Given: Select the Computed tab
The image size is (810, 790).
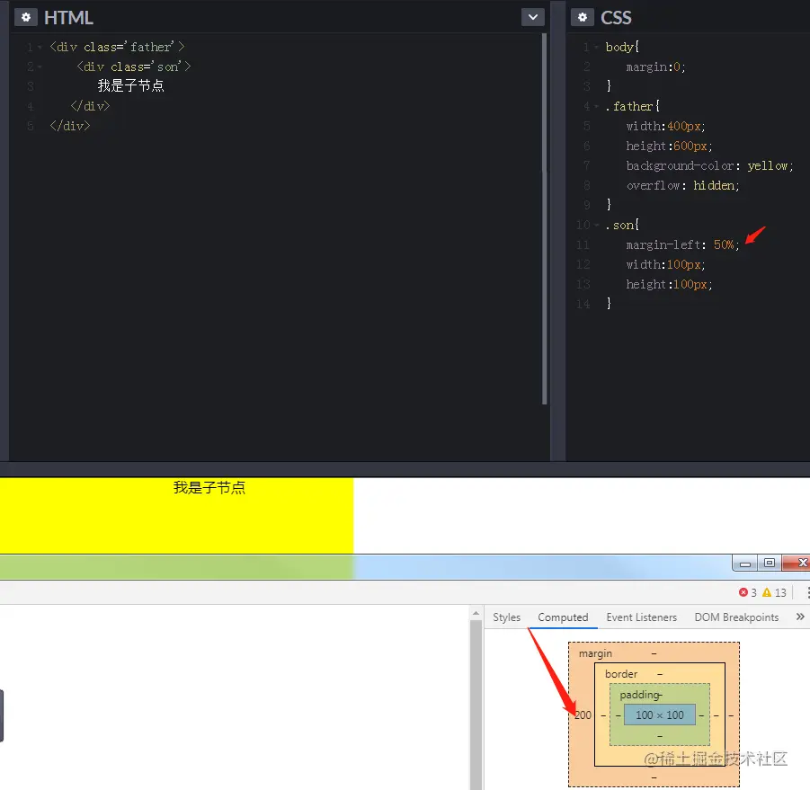Looking at the screenshot, I should coord(563,617).
